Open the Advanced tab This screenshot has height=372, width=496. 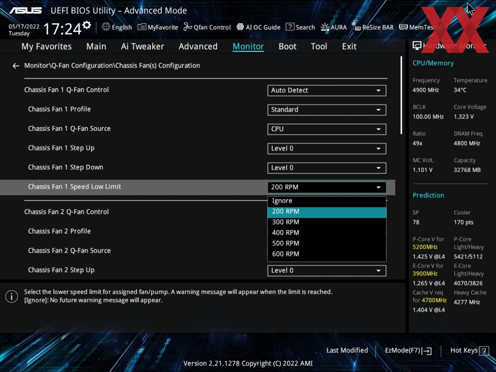coord(198,47)
